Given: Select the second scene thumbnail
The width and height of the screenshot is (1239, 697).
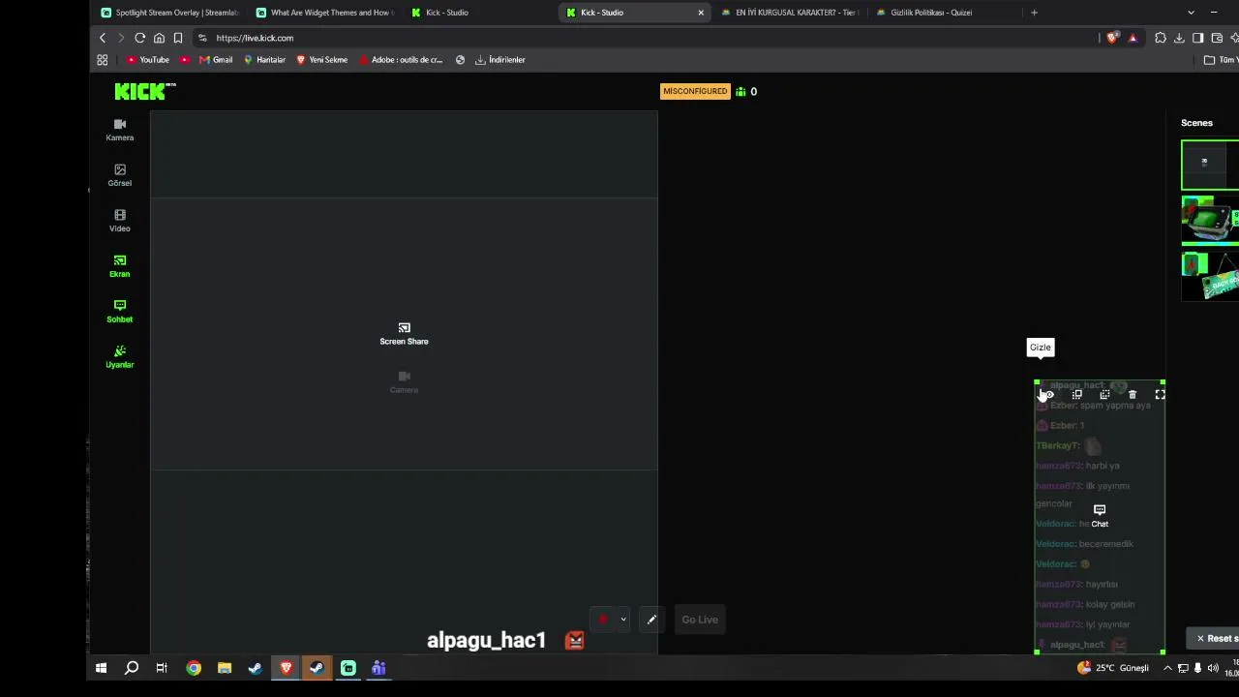Looking at the screenshot, I should 1210,220.
